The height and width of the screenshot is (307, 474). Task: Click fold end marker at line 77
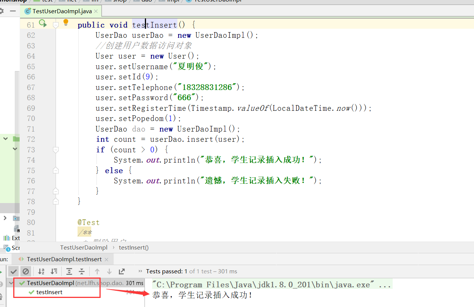click(x=56, y=191)
